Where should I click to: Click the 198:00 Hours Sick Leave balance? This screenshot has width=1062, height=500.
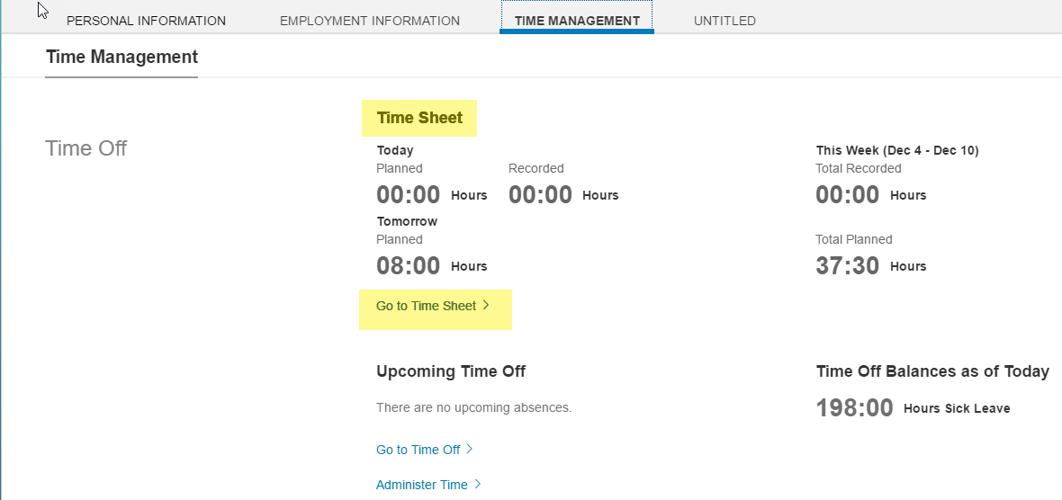click(x=913, y=408)
